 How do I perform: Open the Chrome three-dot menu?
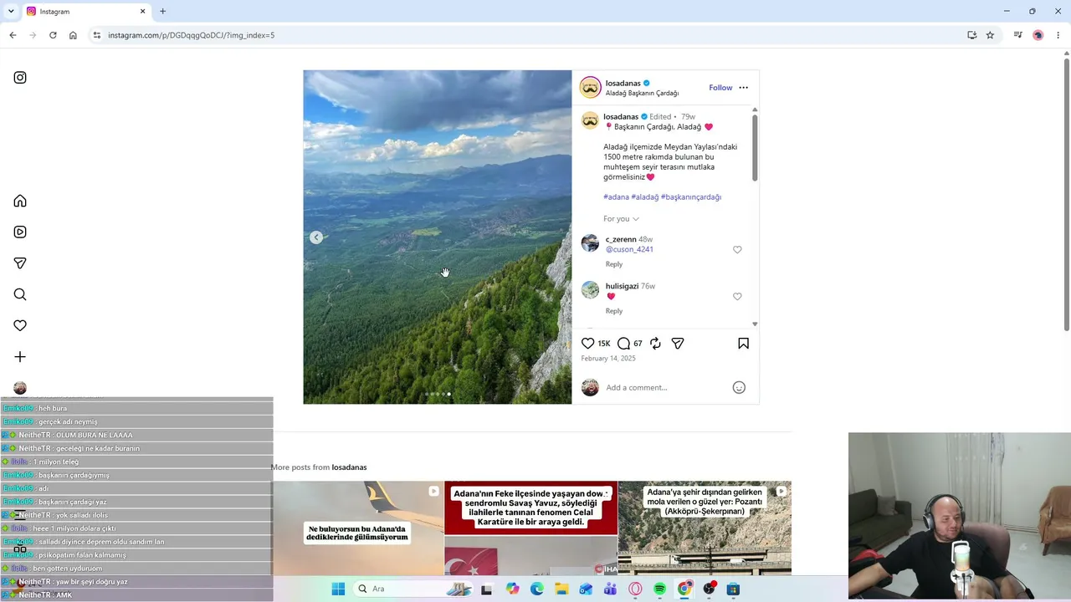pyautogui.click(x=1058, y=35)
